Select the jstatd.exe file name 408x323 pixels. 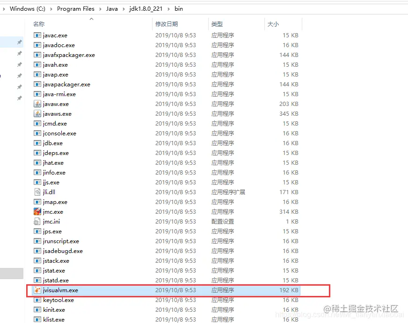(x=56, y=281)
